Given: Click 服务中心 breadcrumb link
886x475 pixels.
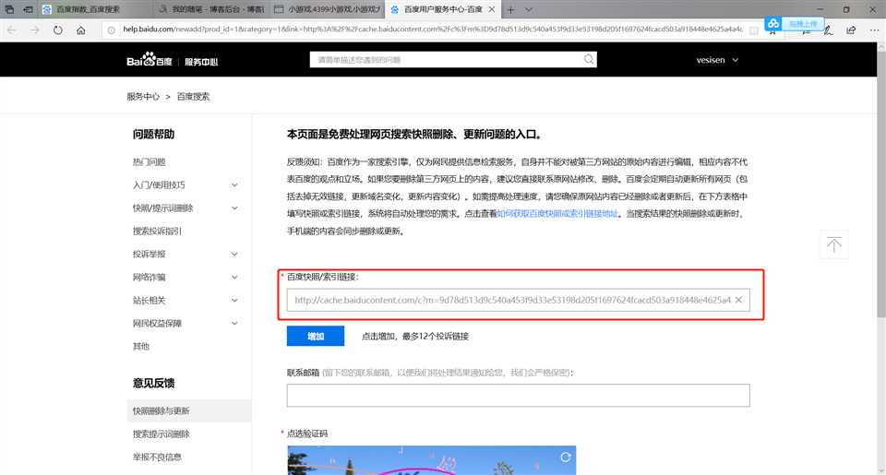Looking at the screenshot, I should 143,97.
